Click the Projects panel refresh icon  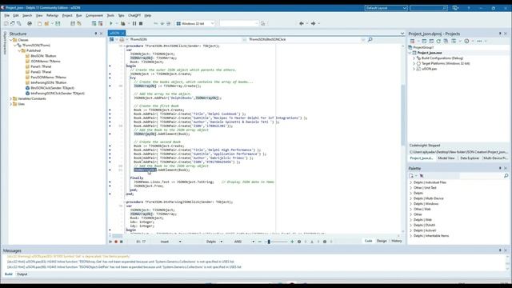(x=438, y=41)
